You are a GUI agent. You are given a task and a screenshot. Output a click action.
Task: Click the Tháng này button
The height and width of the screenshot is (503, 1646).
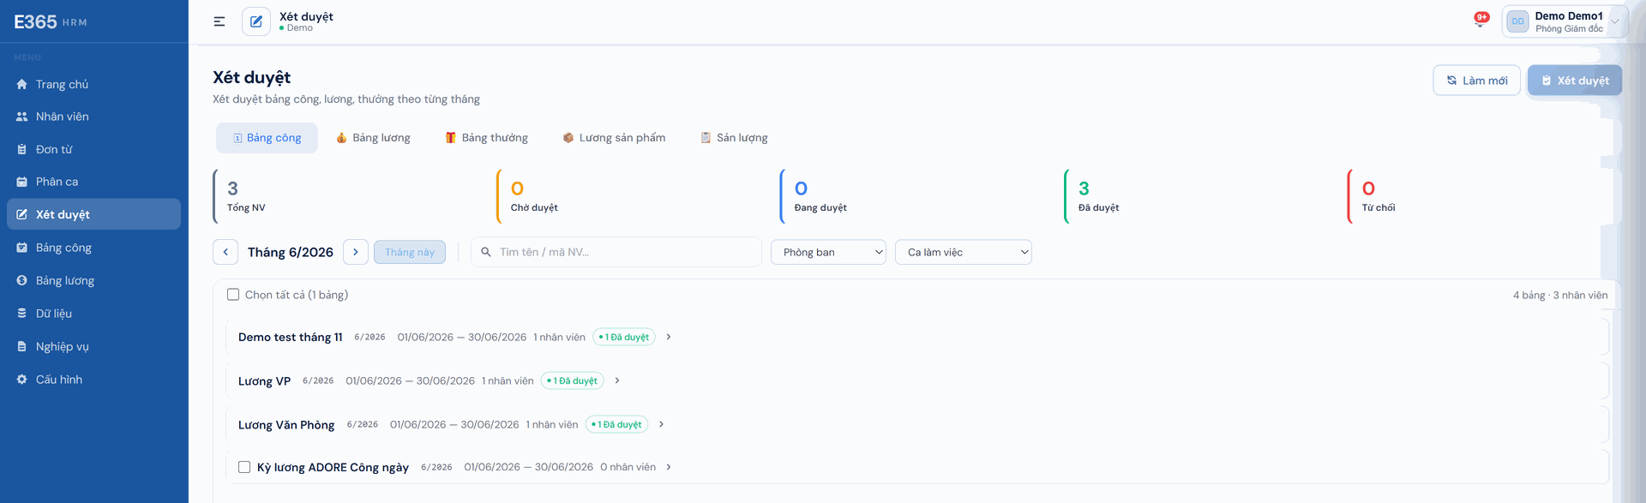410,252
